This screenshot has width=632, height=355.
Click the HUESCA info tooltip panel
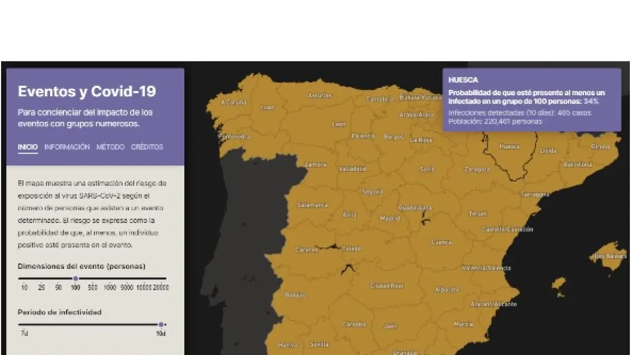pyautogui.click(x=531, y=100)
